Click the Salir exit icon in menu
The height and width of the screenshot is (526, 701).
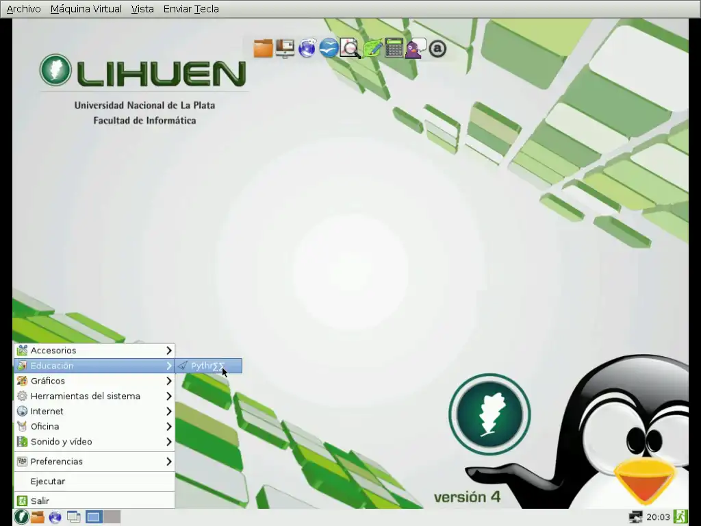tap(22, 501)
